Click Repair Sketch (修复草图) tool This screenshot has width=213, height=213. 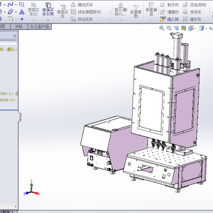pyautogui.click(x=136, y=11)
